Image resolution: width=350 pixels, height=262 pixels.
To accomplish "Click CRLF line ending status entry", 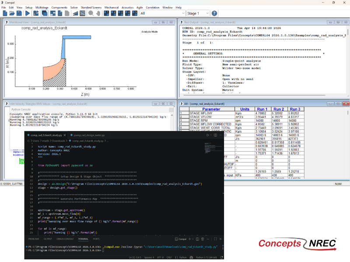I will pyautogui.click(x=169, y=258).
